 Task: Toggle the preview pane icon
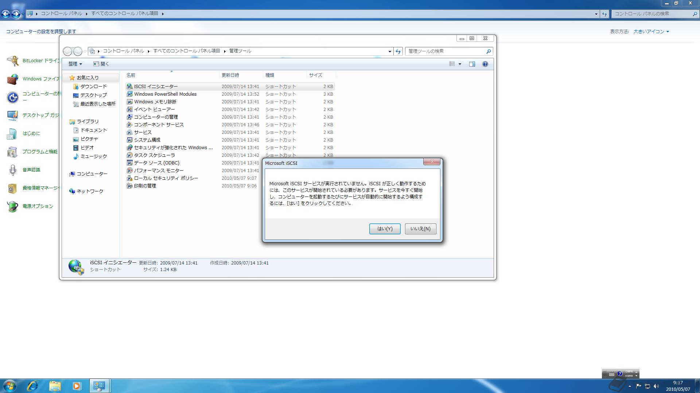[472, 64]
